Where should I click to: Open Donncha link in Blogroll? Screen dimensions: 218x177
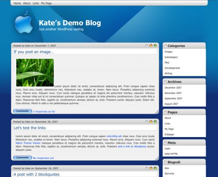point(169,173)
